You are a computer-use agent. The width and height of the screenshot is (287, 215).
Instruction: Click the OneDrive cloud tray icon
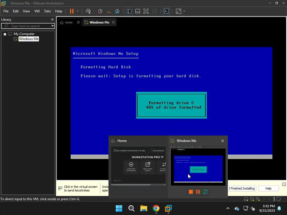[237, 208]
